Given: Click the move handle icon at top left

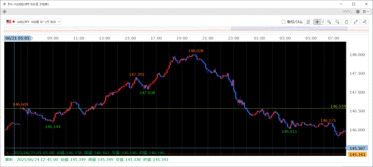Looking at the screenshot, I should coord(4,11).
